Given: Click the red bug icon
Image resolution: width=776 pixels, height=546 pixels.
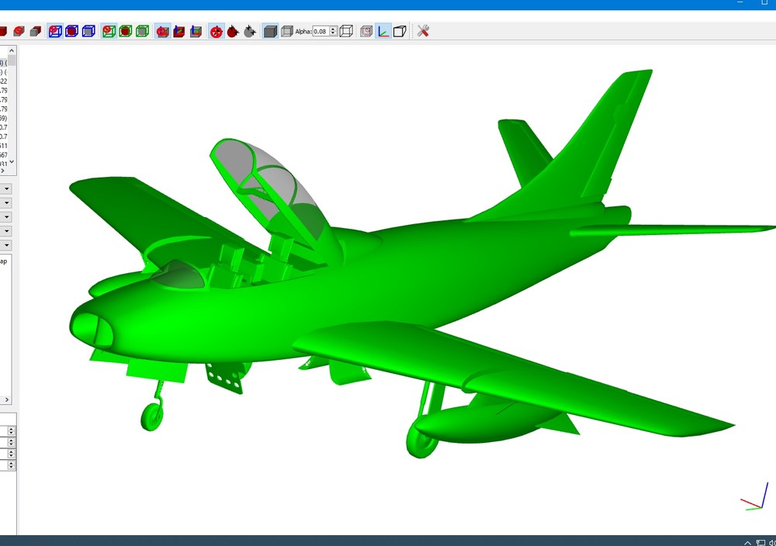Looking at the screenshot, I should tap(233, 31).
